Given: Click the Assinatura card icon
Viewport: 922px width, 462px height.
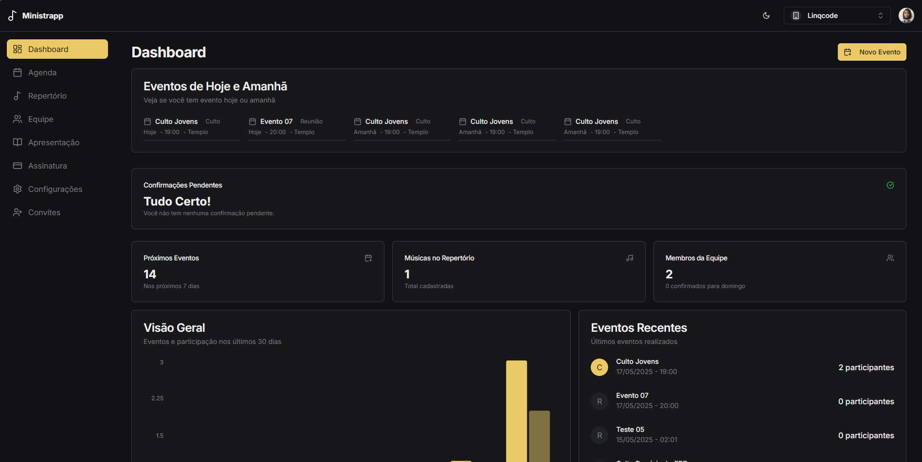Looking at the screenshot, I should (18, 165).
